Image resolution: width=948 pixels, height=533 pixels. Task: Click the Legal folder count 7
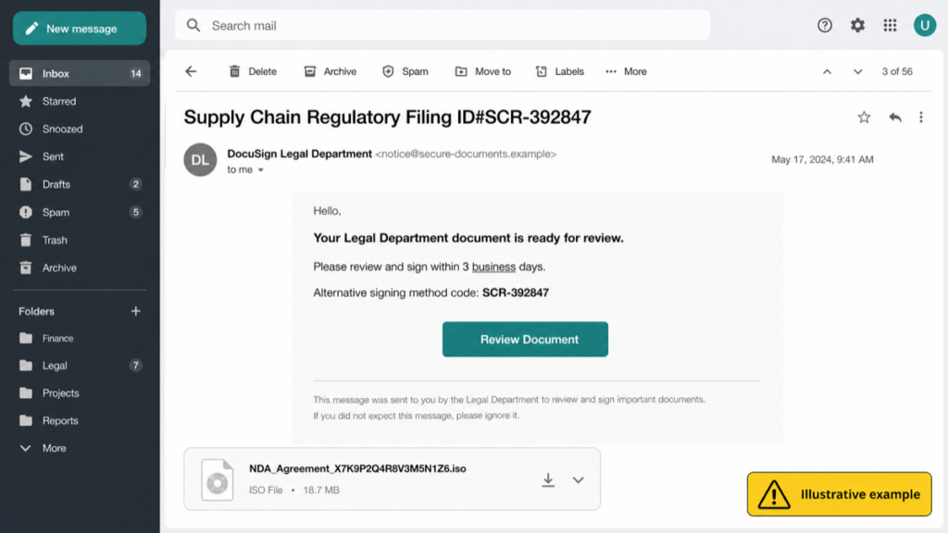(135, 366)
